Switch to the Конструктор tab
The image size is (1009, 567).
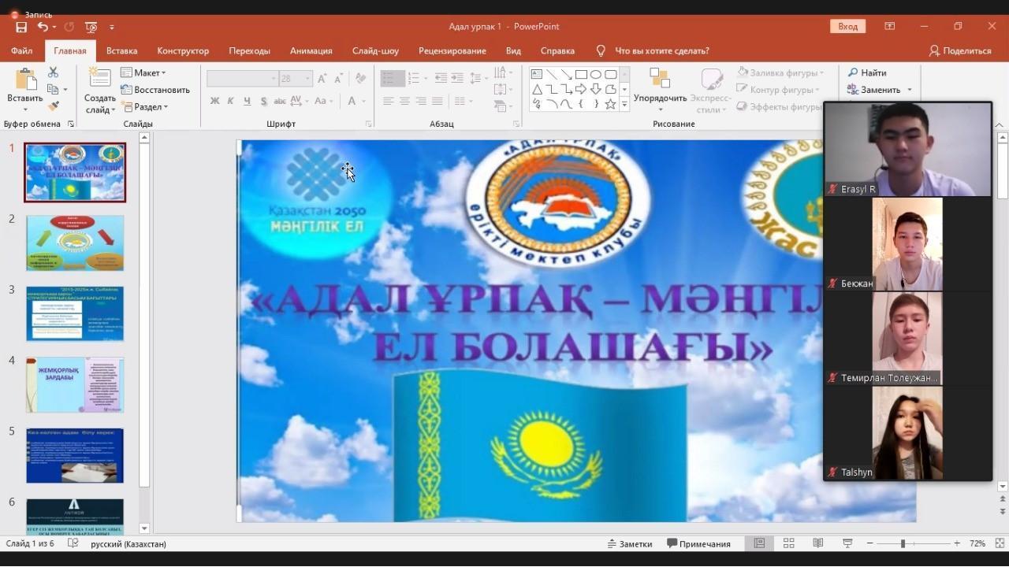pos(183,50)
